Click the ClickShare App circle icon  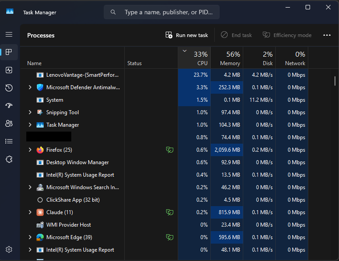coord(40,200)
